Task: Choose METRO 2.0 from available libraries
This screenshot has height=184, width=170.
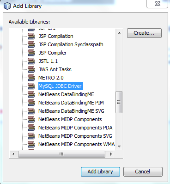Action: tap(51, 78)
